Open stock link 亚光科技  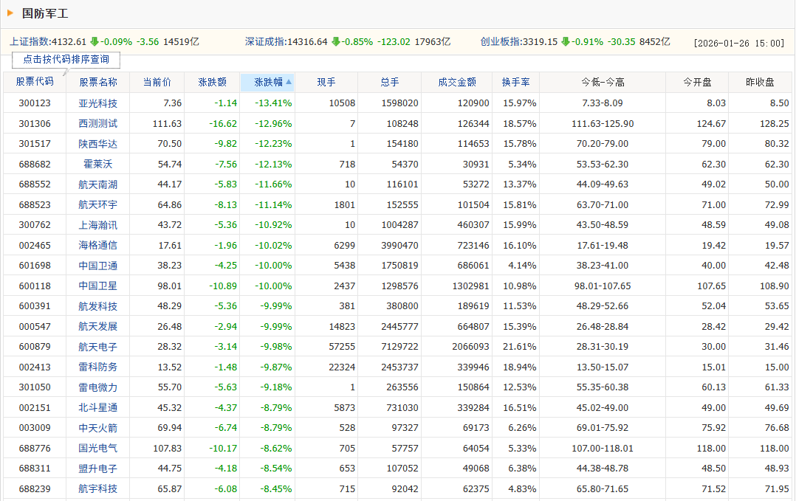click(98, 103)
